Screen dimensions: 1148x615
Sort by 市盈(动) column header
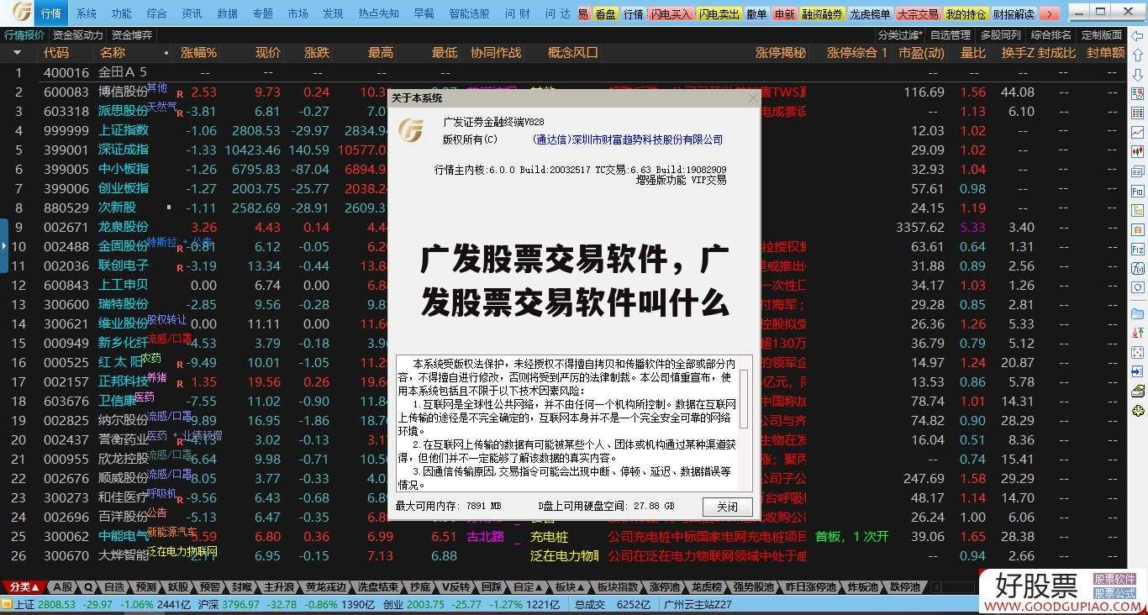pyautogui.click(x=921, y=53)
